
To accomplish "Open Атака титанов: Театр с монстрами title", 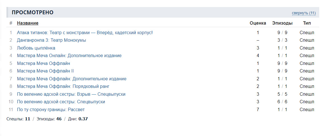I will 85,32.
